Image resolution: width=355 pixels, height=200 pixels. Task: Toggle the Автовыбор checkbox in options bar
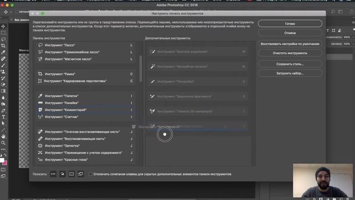17,12
